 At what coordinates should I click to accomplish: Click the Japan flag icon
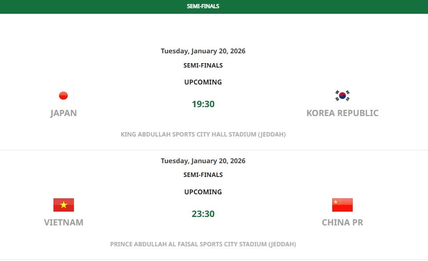coord(64,96)
